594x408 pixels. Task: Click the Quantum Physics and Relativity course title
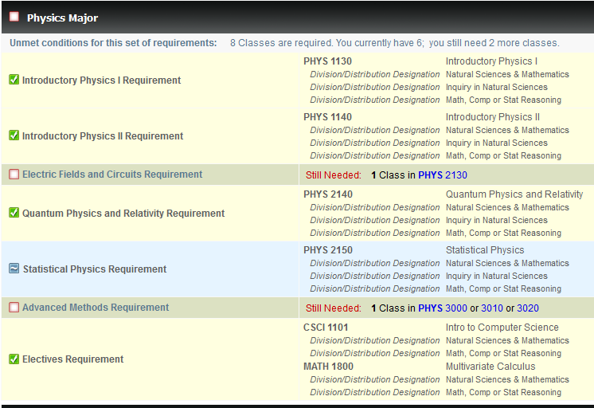pyautogui.click(x=514, y=194)
